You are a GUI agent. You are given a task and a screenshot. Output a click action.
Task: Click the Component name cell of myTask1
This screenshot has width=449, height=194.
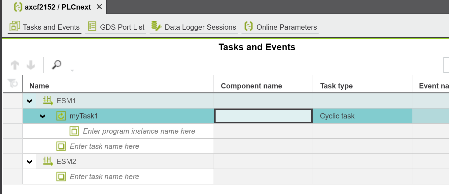coord(263,116)
